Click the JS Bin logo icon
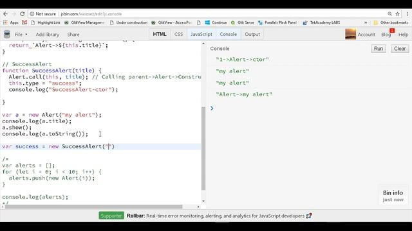Screen dimensions: 412x231 tap(7, 34)
